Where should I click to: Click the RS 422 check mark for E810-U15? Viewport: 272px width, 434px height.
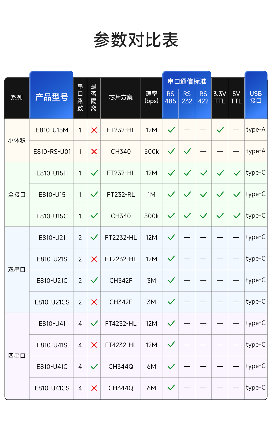(204, 194)
